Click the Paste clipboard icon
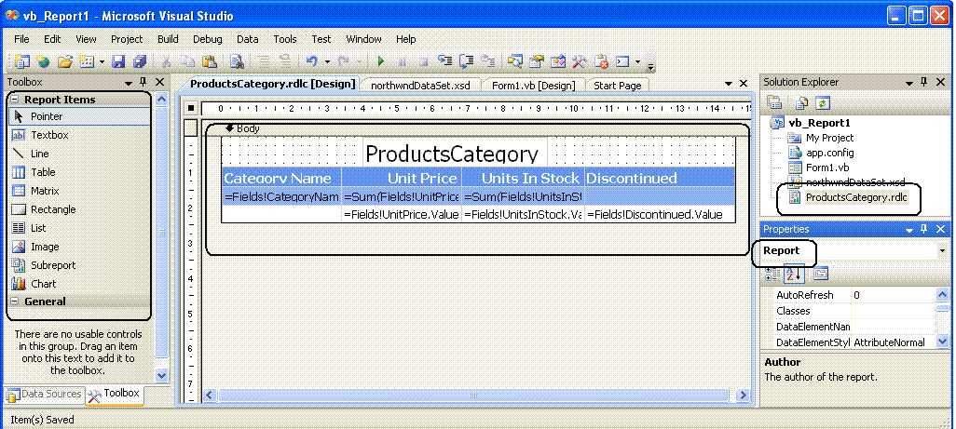 tap(209, 60)
